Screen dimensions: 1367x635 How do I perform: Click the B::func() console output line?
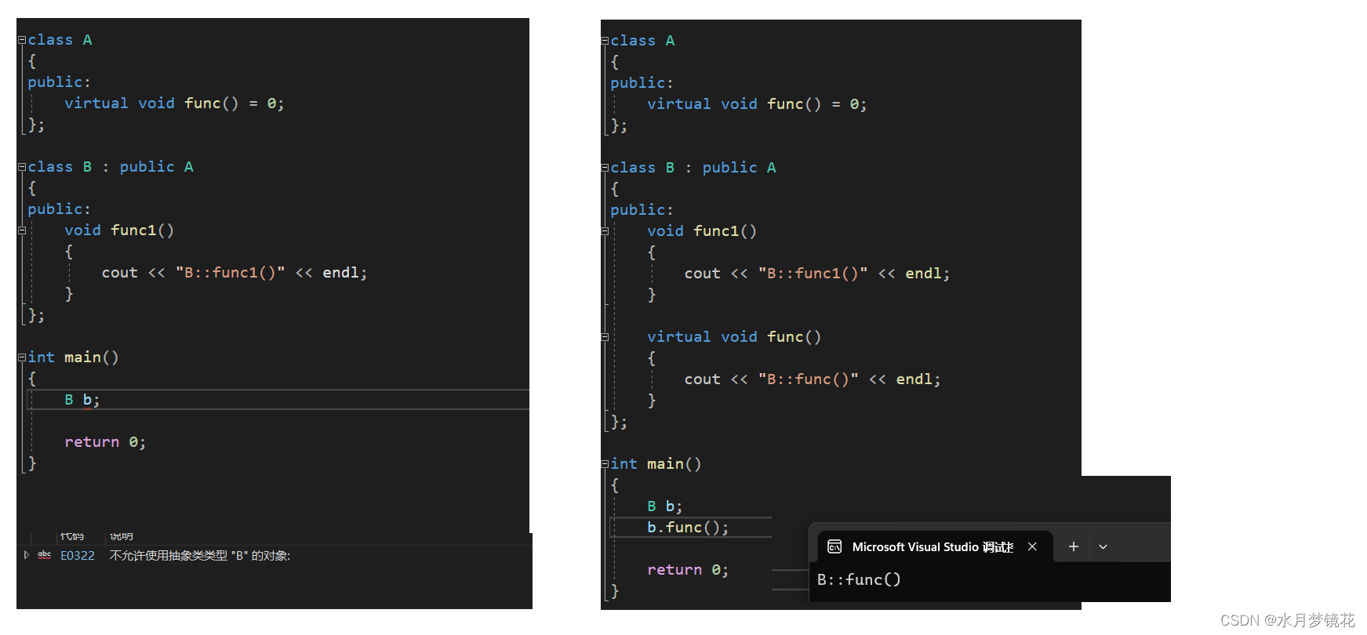tap(859, 579)
